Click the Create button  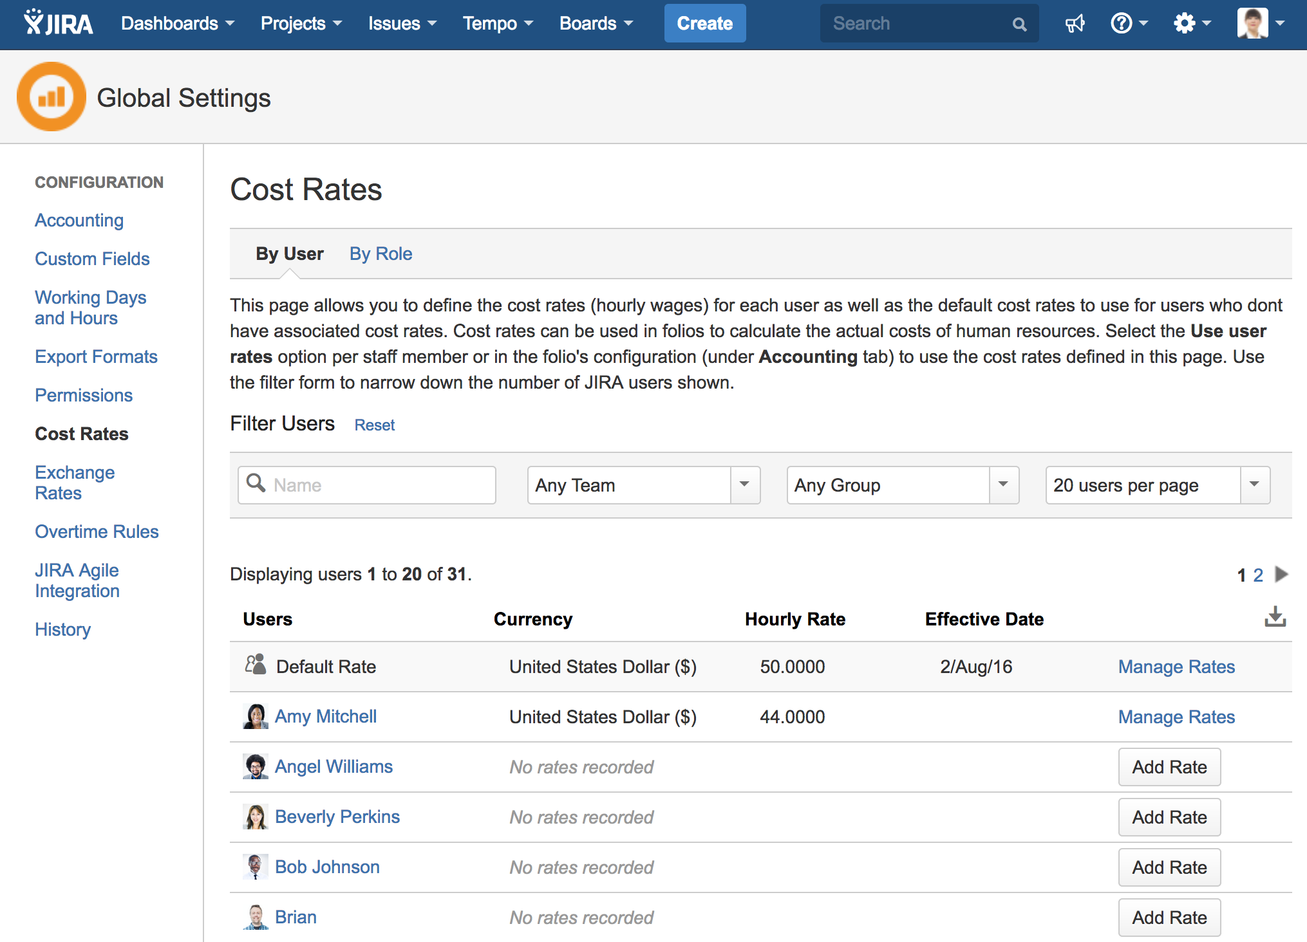click(704, 24)
